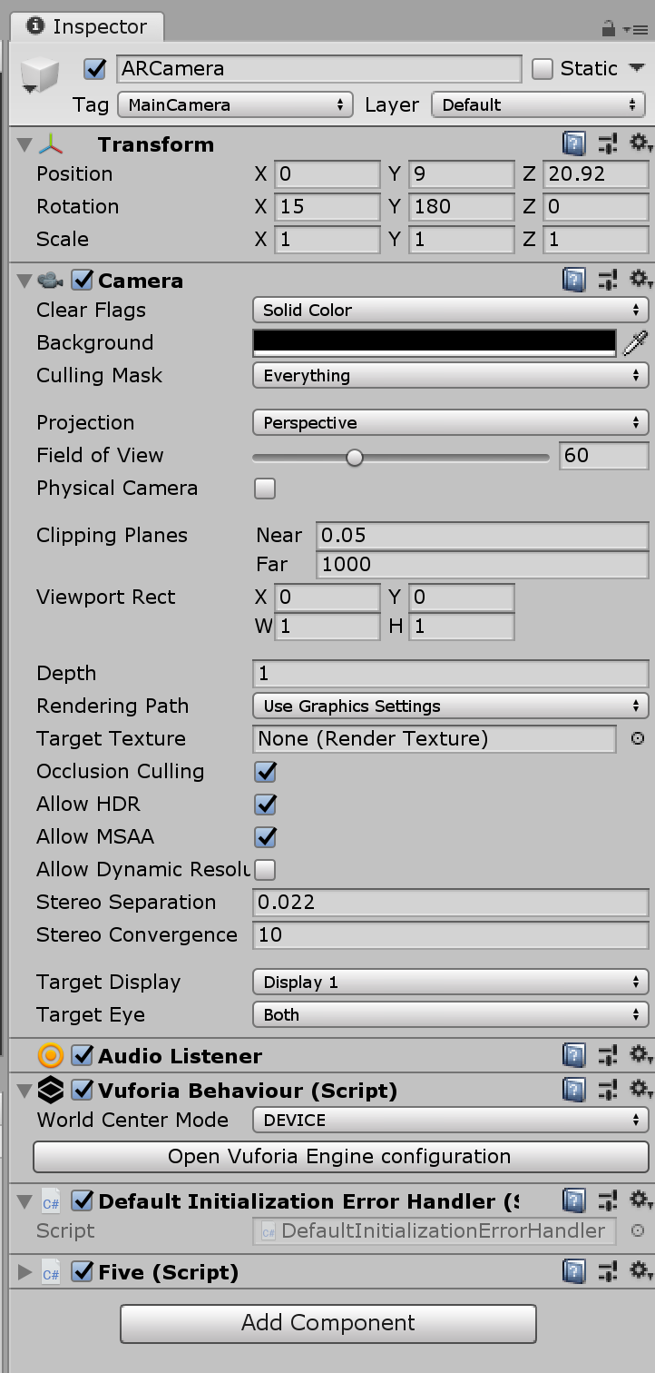
Task: Toggle the Allow HDR checkbox
Action: (264, 804)
